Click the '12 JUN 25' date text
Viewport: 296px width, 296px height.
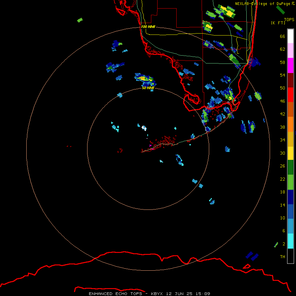coord(179,294)
